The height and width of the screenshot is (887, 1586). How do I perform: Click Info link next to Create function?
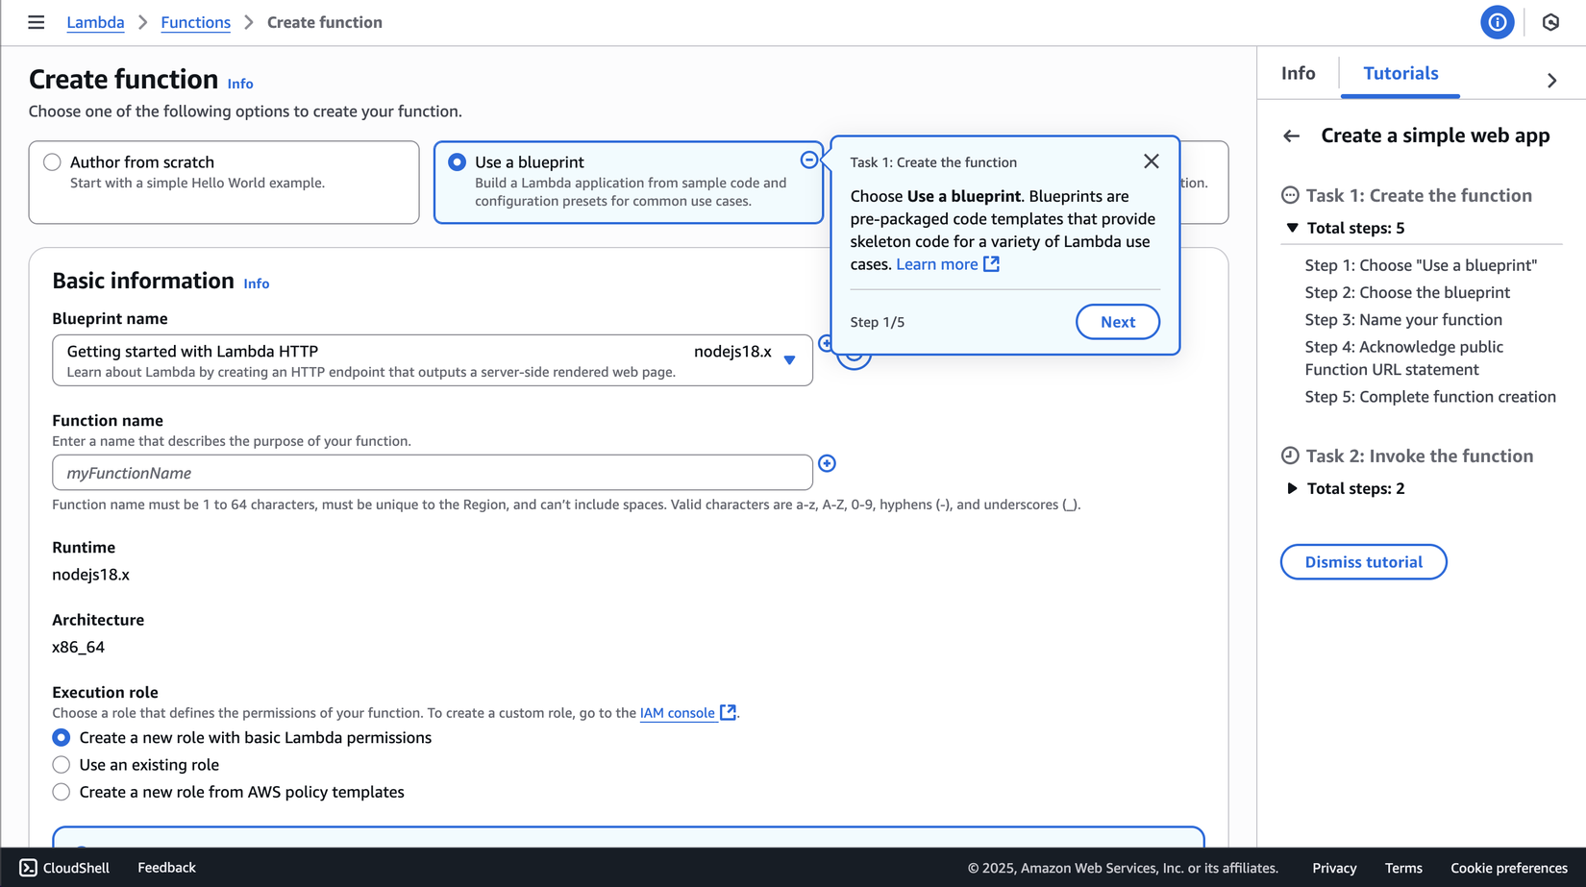coord(240,84)
